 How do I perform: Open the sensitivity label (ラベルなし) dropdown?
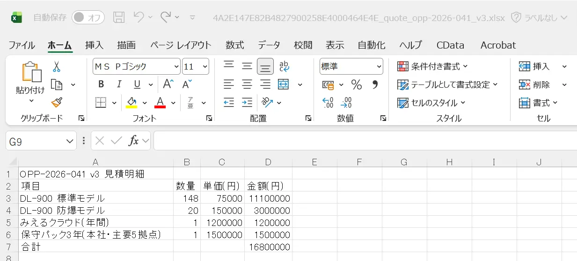539,18
